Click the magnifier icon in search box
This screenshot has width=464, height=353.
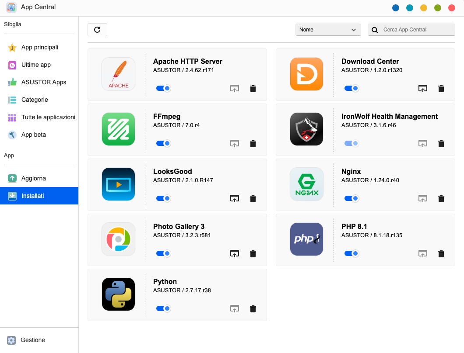(x=374, y=30)
